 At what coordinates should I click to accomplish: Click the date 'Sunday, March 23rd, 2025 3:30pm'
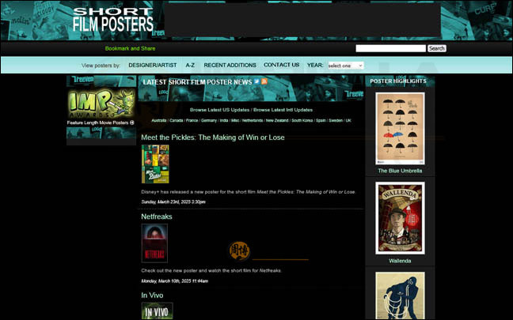173,201
